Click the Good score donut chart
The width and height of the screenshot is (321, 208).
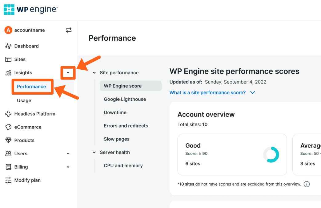pos(271,154)
